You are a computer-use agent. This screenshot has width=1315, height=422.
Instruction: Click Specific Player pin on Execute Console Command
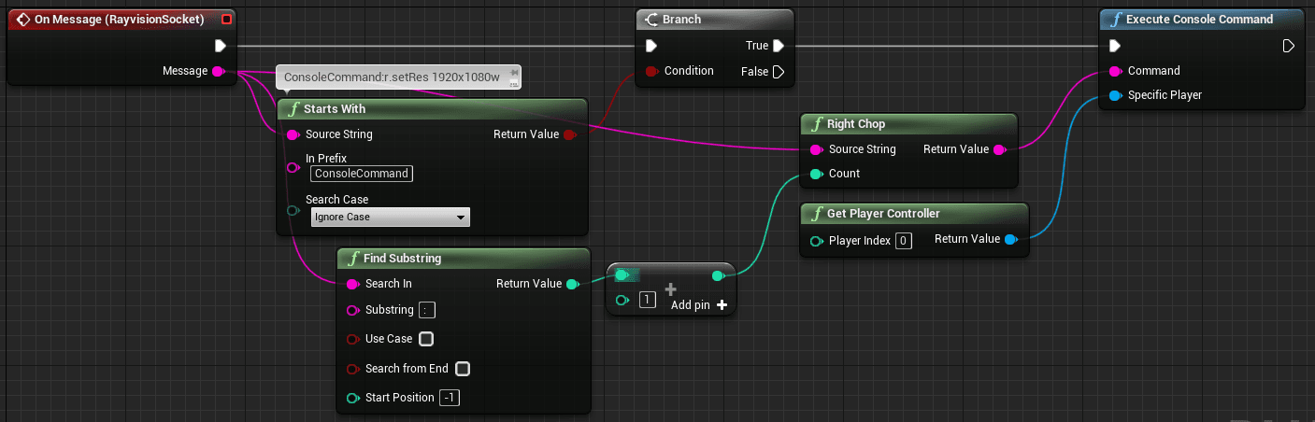[x=1114, y=95]
